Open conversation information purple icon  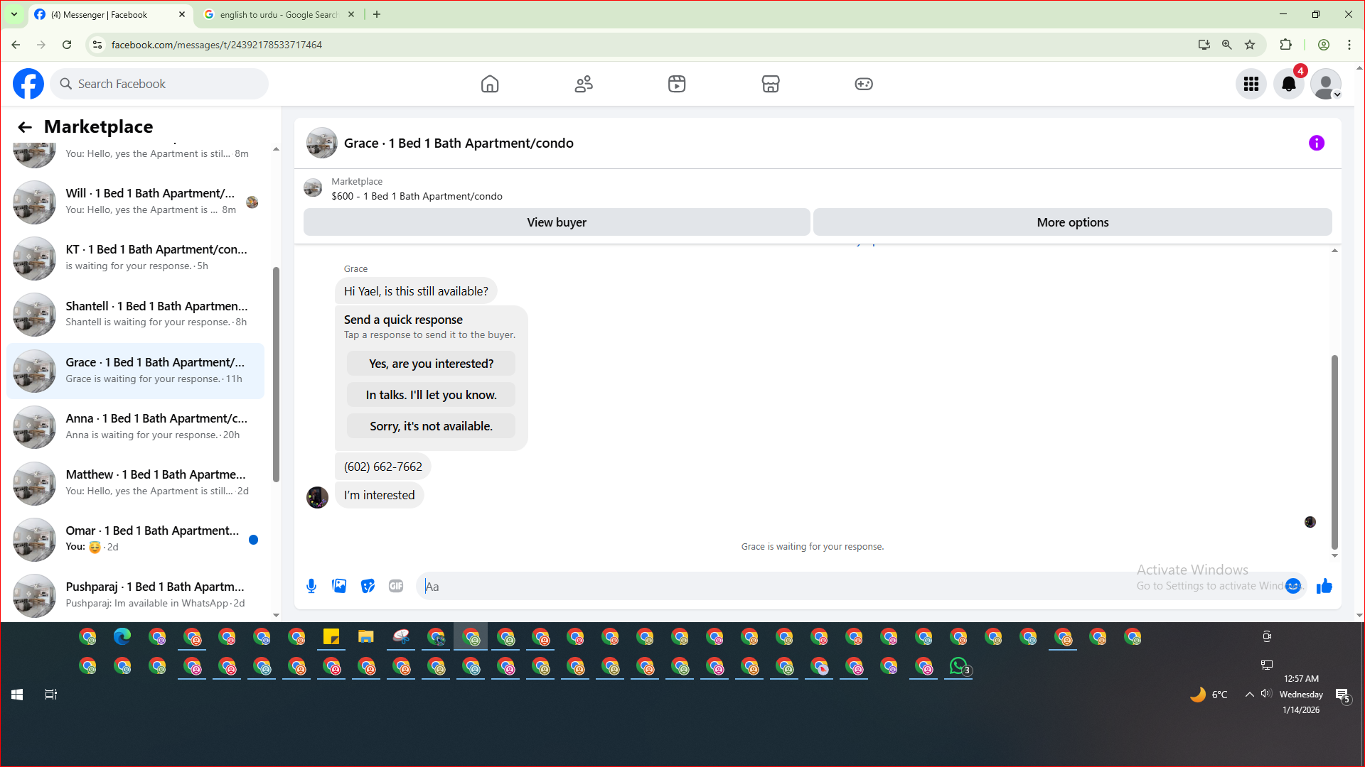1317,143
